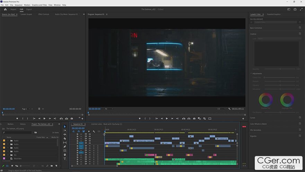Click the Color Wheels & Match section
The width and height of the screenshot is (305, 172).
(x=258, y=124)
